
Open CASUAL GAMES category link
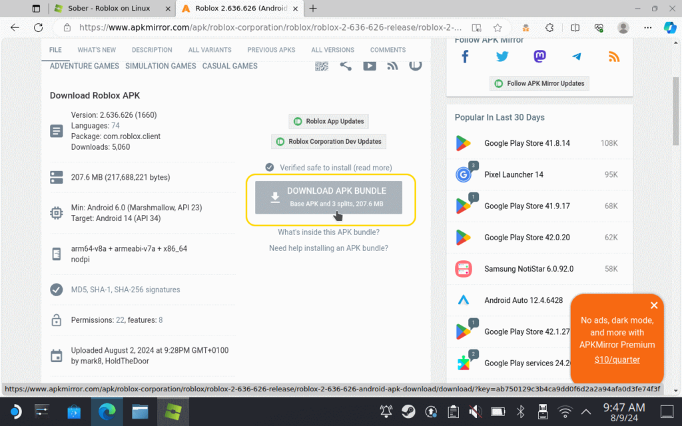[x=230, y=66]
